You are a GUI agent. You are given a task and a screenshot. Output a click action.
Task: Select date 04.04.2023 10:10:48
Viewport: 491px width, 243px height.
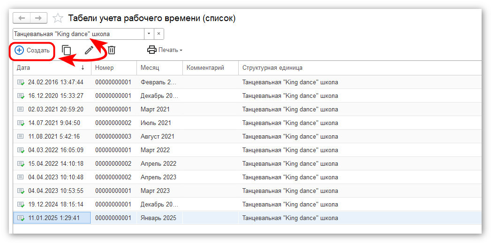click(56, 177)
